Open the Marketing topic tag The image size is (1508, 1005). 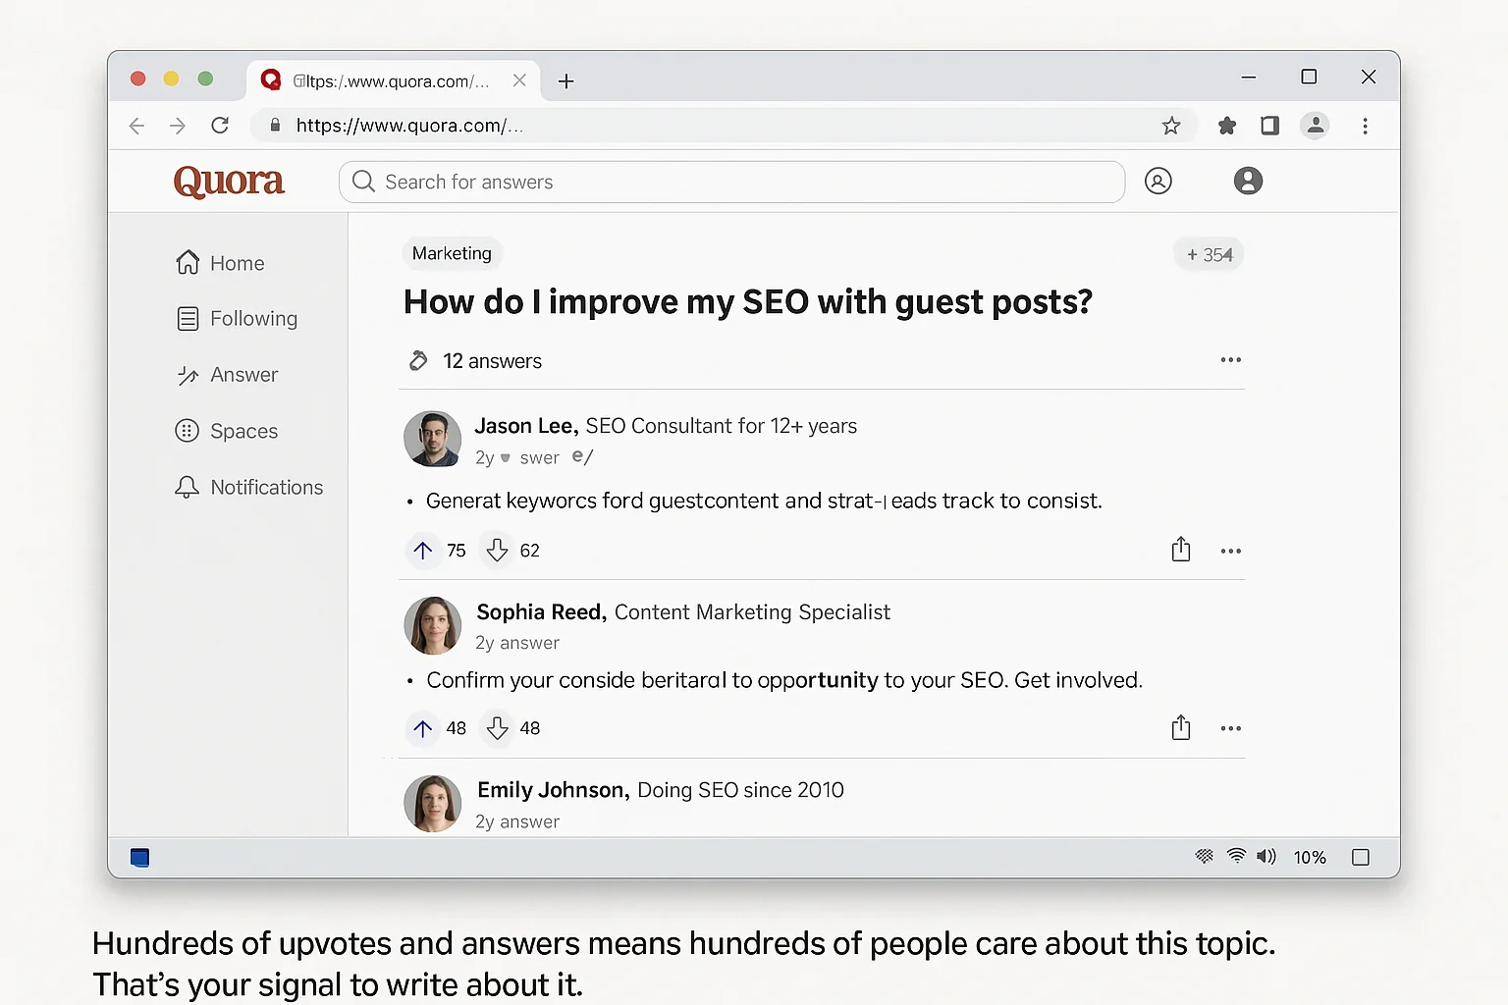point(452,253)
